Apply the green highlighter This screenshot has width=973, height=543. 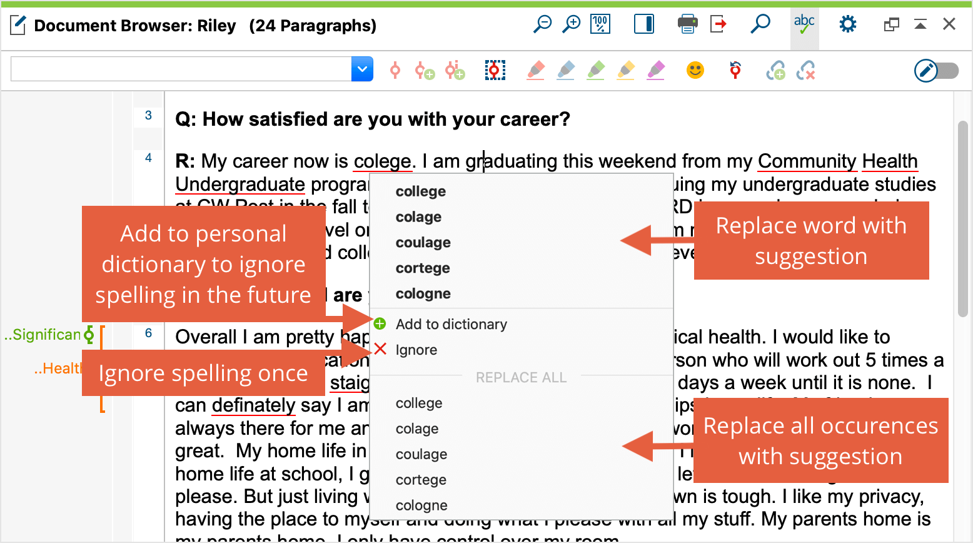[595, 70]
